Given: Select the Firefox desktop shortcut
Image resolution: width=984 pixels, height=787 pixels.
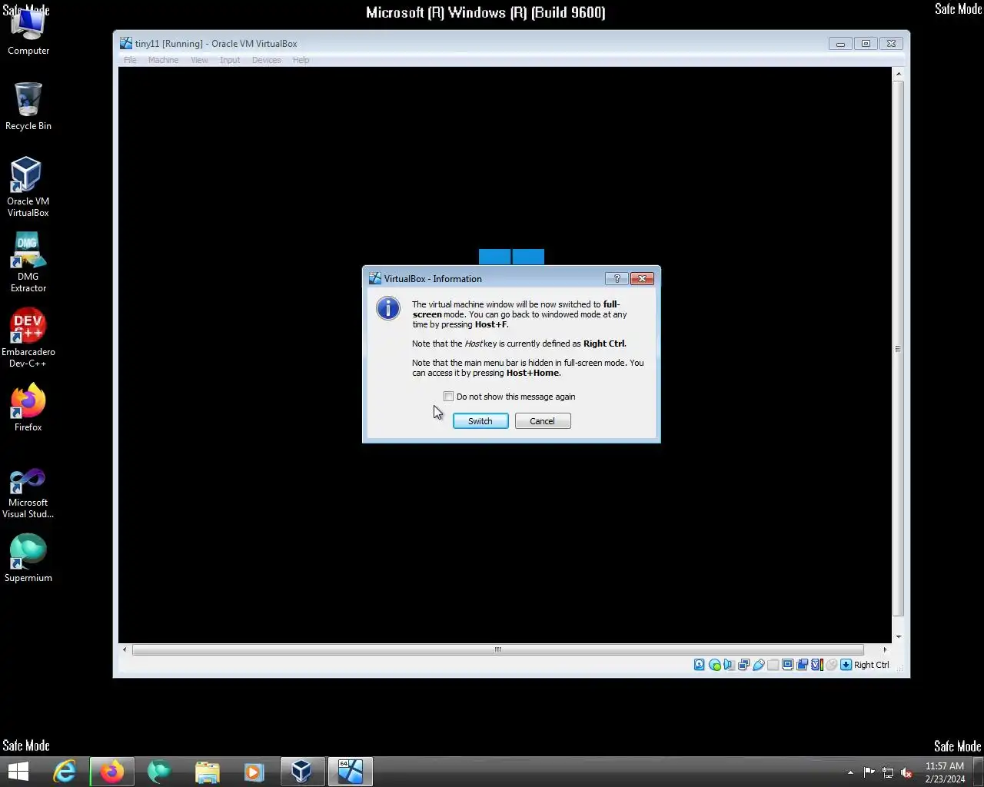Looking at the screenshot, I should pos(28,407).
